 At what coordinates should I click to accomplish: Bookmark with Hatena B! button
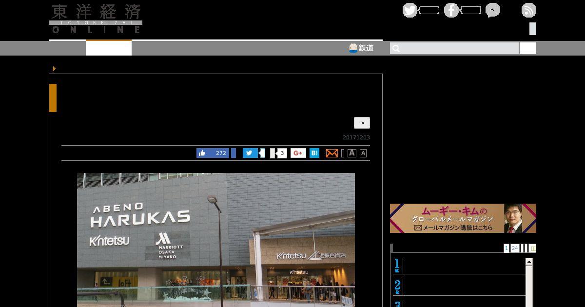click(314, 153)
